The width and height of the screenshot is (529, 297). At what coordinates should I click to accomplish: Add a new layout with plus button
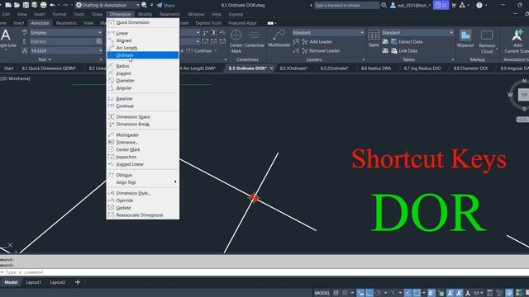(78, 282)
